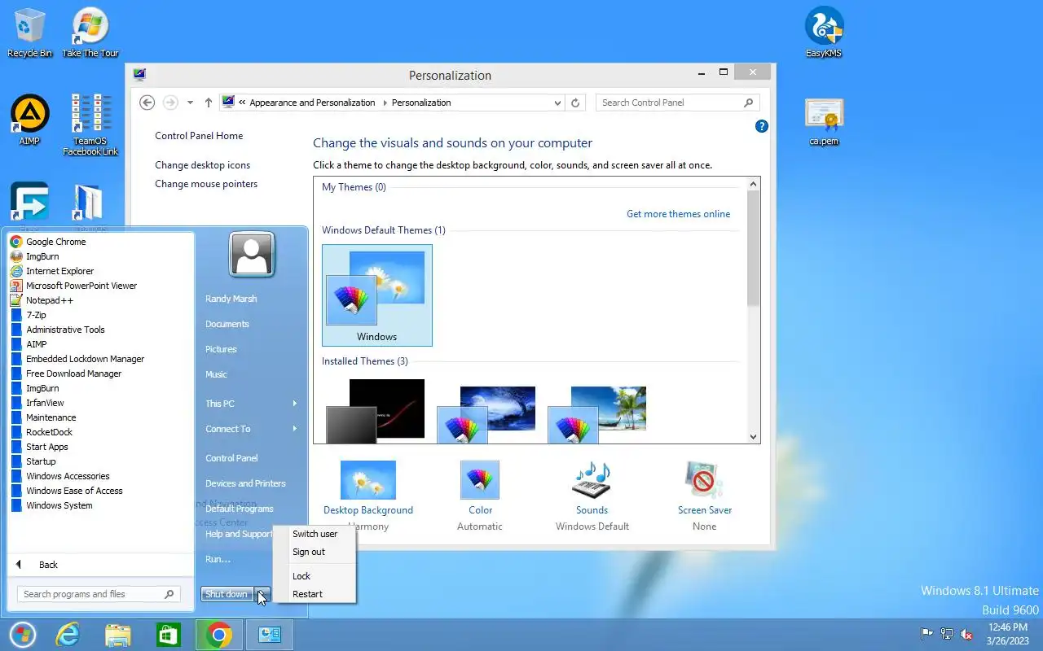Choose Switch user from power menu
Screen dimensions: 1043x651
pyautogui.click(x=315, y=534)
